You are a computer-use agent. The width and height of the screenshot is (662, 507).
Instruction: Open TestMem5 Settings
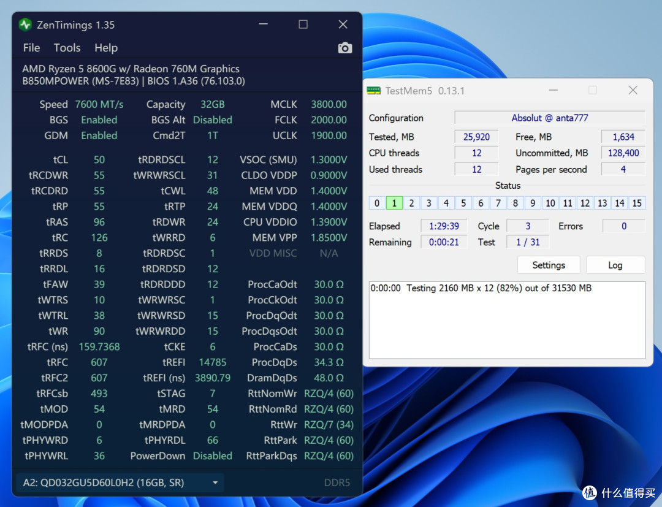[x=549, y=265]
